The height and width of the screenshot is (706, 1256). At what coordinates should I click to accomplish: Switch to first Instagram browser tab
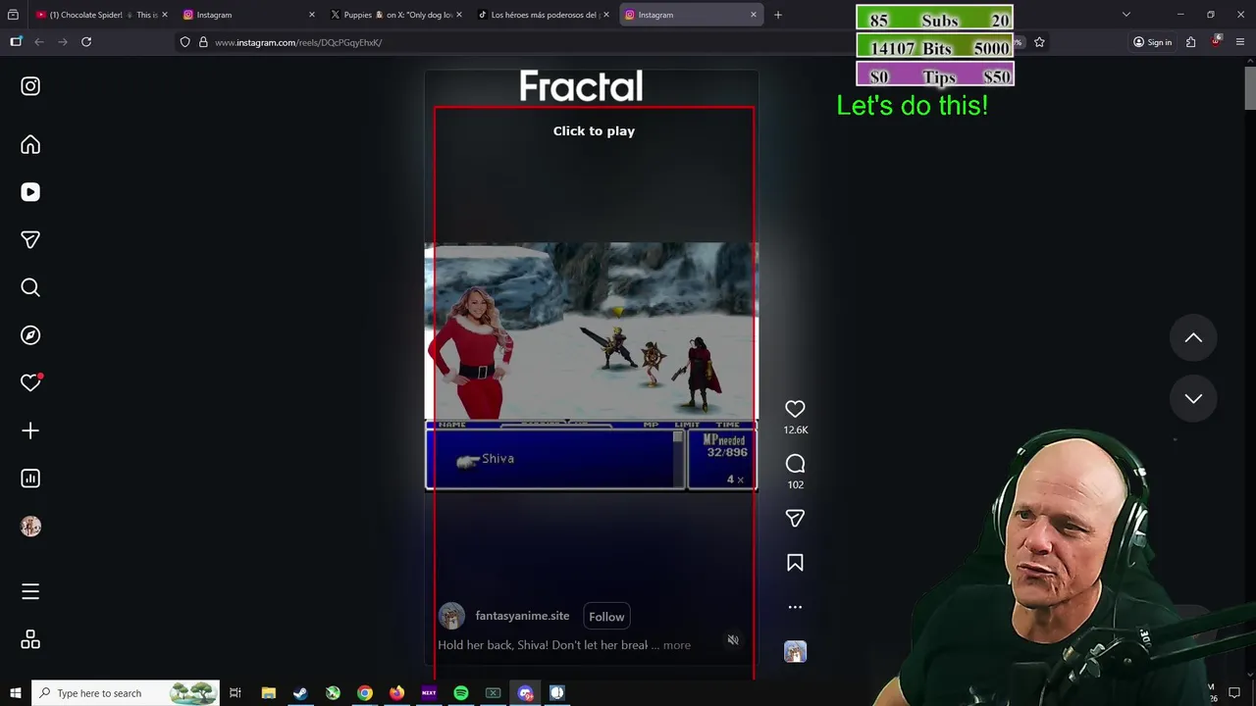click(x=250, y=15)
